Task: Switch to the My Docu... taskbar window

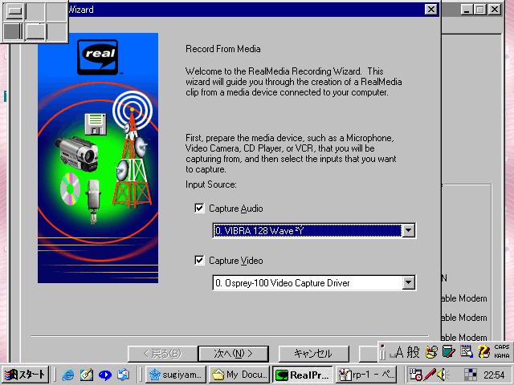Action: (x=239, y=375)
